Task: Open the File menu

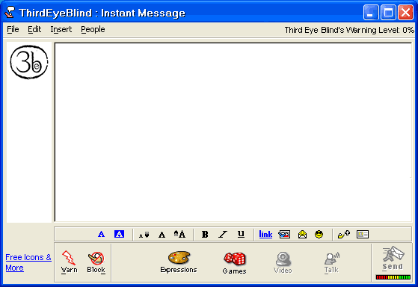Action: pos(13,29)
